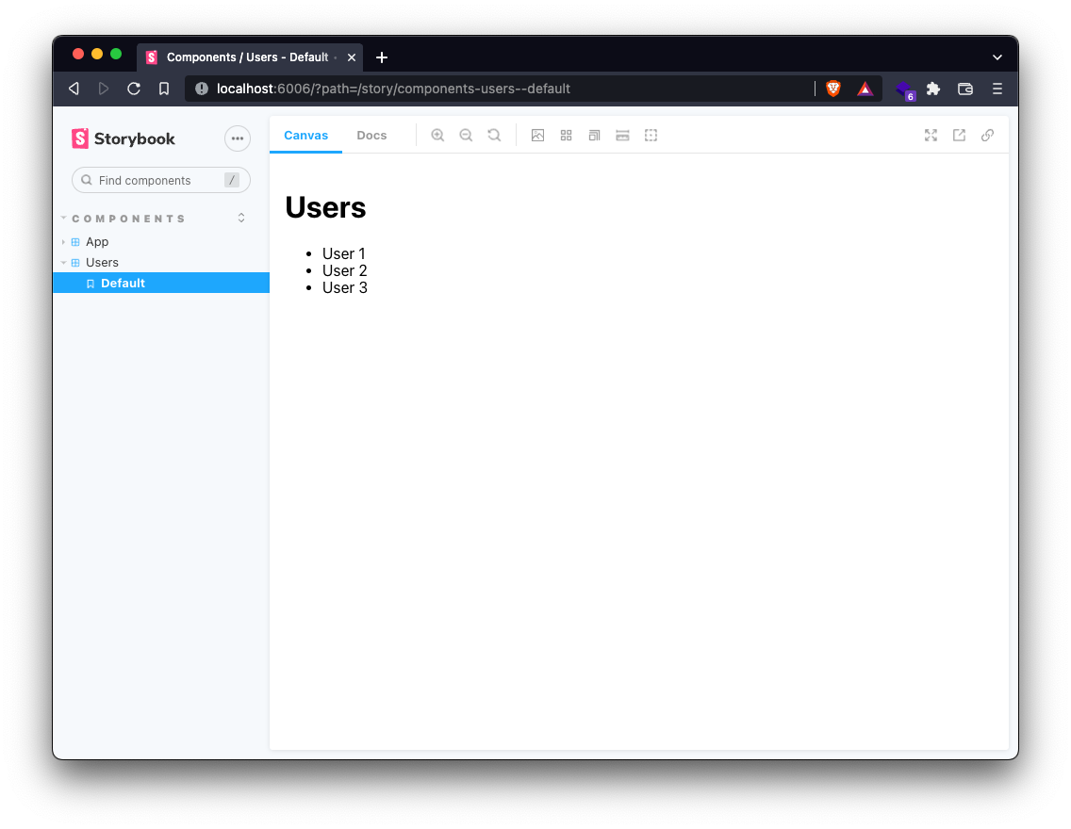Click the COMPONENTS section label
This screenshot has width=1071, height=829.
[x=128, y=219]
